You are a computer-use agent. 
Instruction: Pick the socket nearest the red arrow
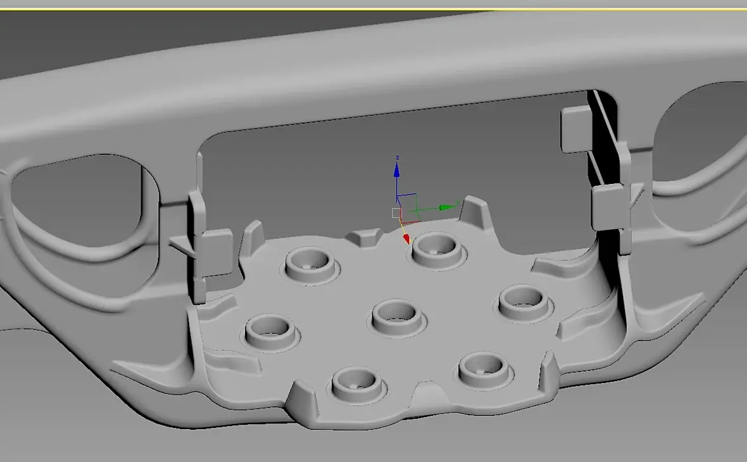pos(437,251)
